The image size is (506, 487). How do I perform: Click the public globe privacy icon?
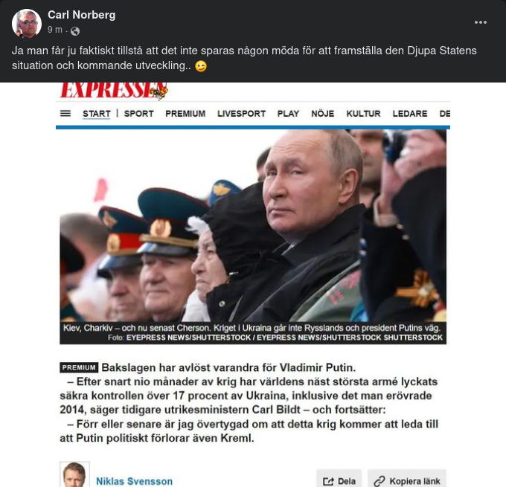(x=75, y=31)
